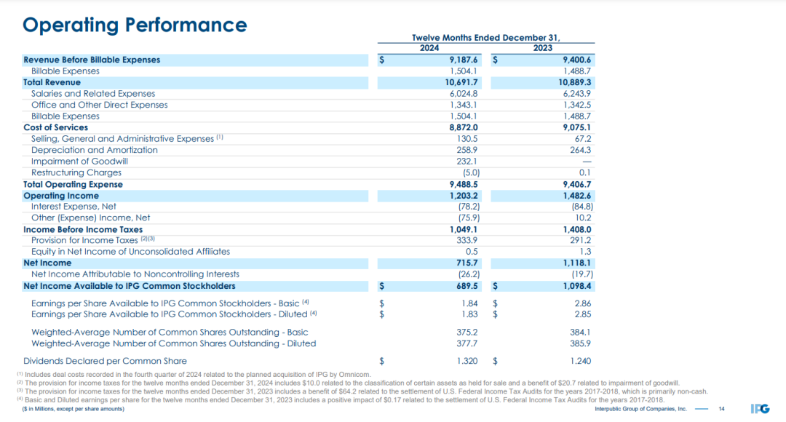
Task: Click the Twelve Months Ended December 31 heading
Action: tap(486, 38)
